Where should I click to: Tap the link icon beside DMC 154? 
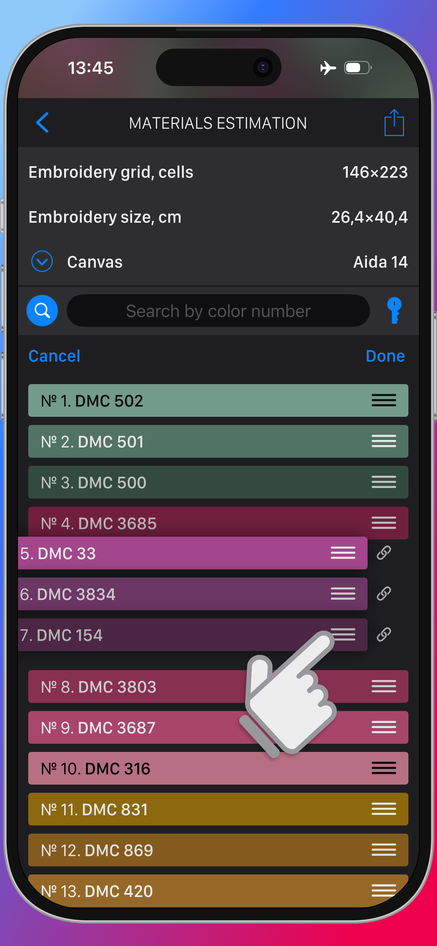tap(384, 634)
